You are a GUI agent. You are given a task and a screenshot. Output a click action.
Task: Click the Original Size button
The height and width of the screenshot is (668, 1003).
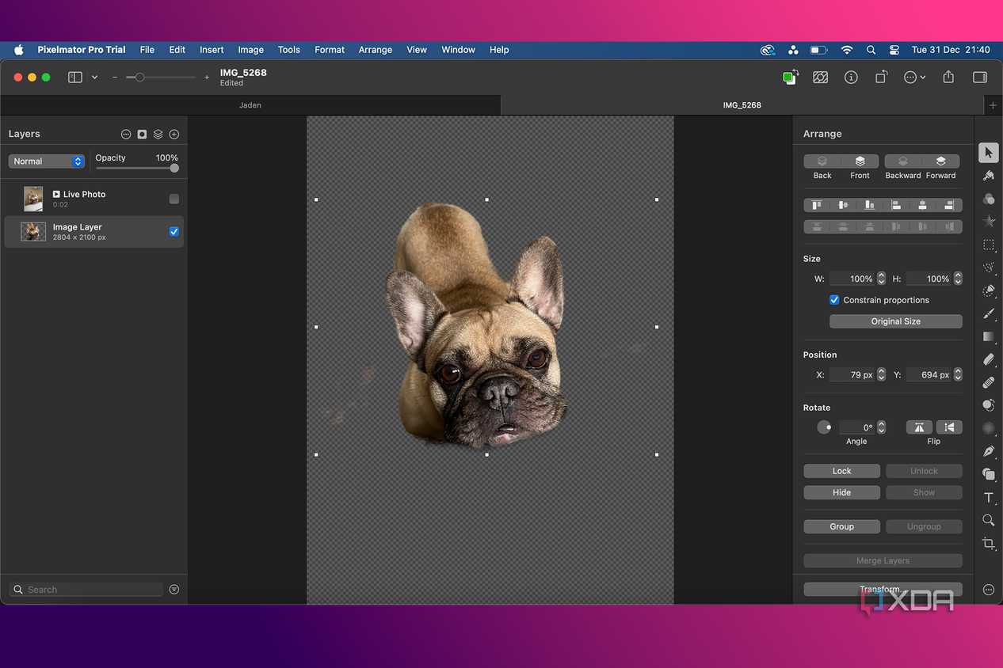896,321
